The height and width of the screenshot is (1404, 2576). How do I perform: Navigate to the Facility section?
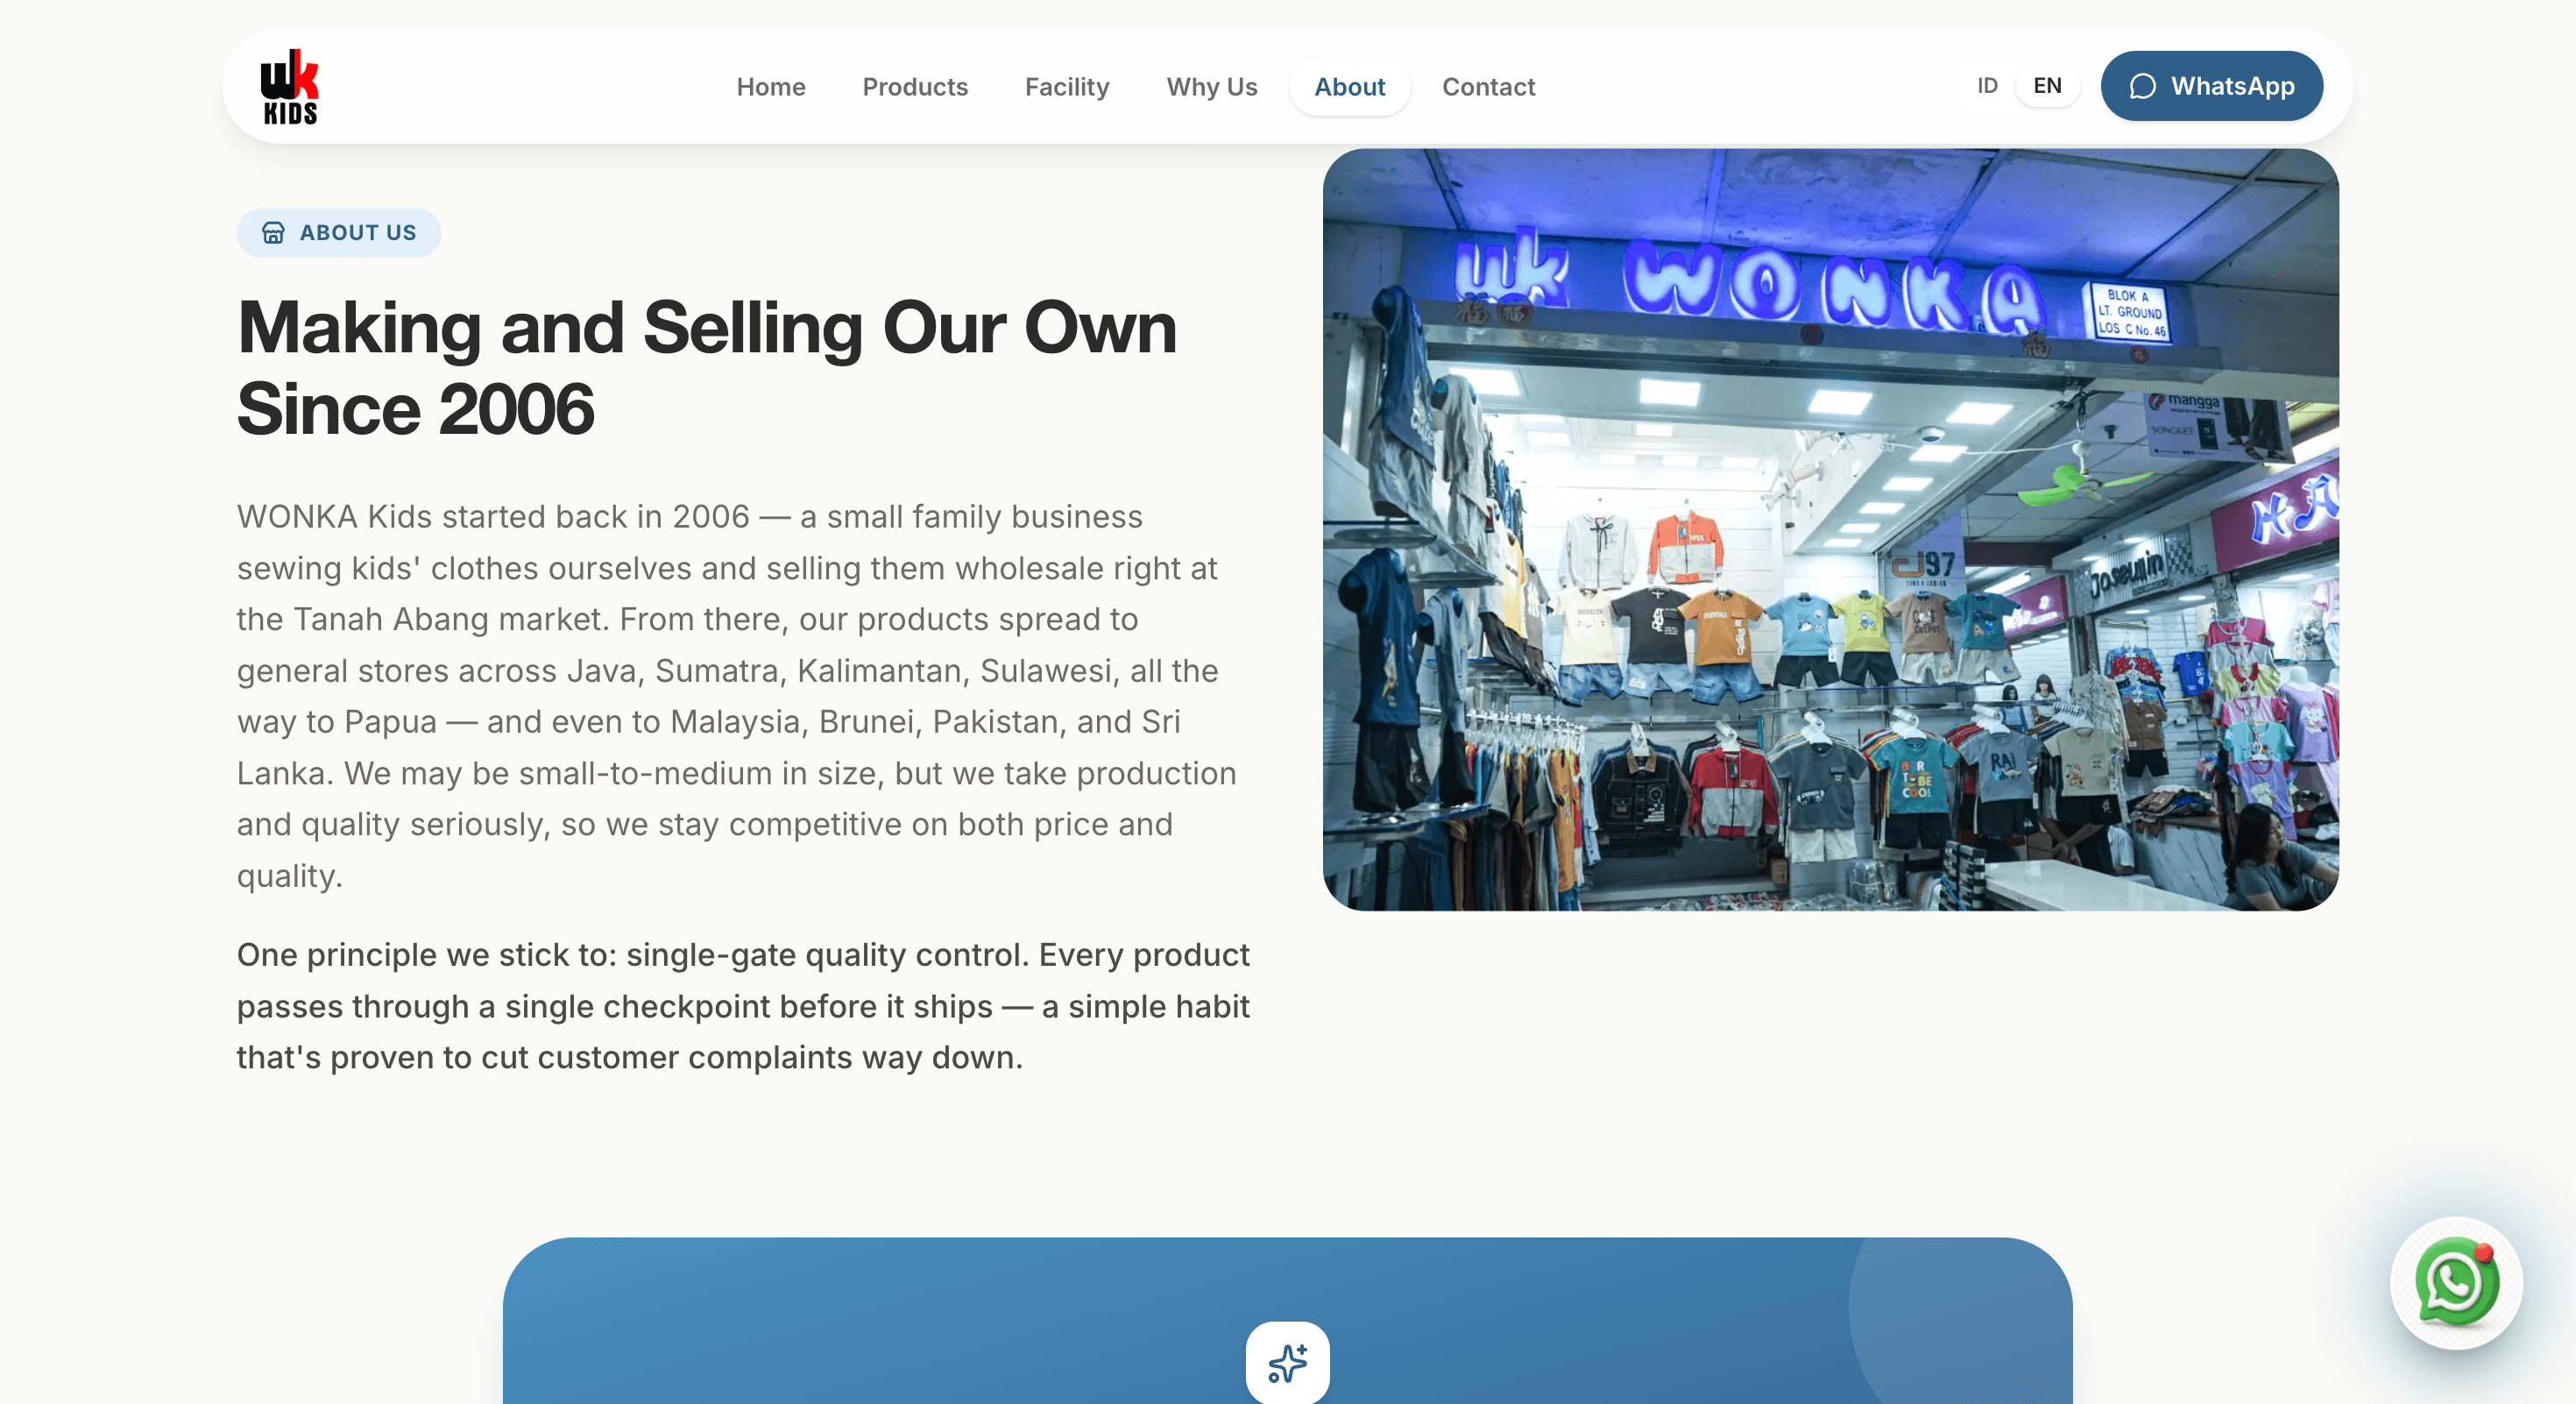pyautogui.click(x=1067, y=87)
